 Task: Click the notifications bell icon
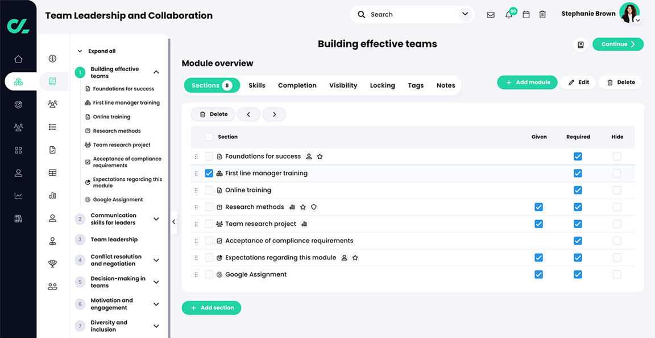[508, 14]
